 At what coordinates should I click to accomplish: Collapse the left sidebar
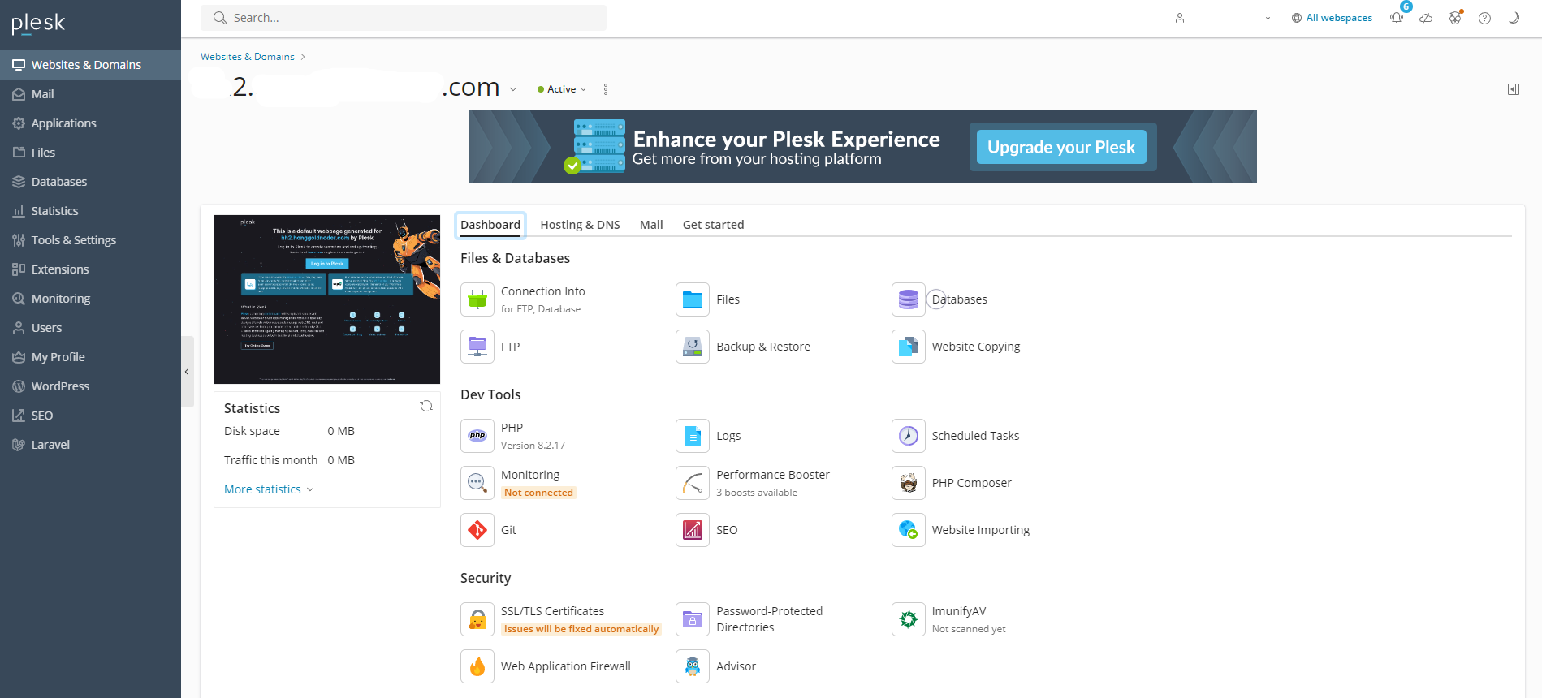pos(187,372)
